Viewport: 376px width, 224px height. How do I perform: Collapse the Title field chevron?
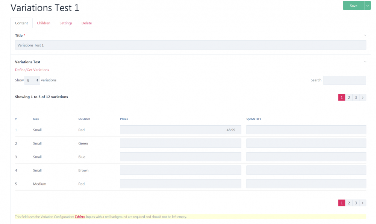pos(365,35)
